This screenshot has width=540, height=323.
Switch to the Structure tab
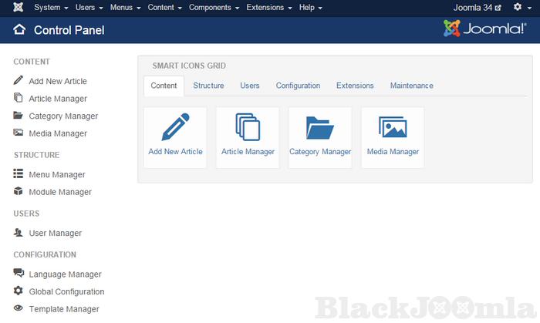click(x=208, y=86)
